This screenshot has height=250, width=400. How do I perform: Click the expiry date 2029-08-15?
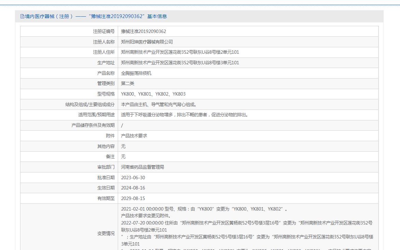coord(133,198)
